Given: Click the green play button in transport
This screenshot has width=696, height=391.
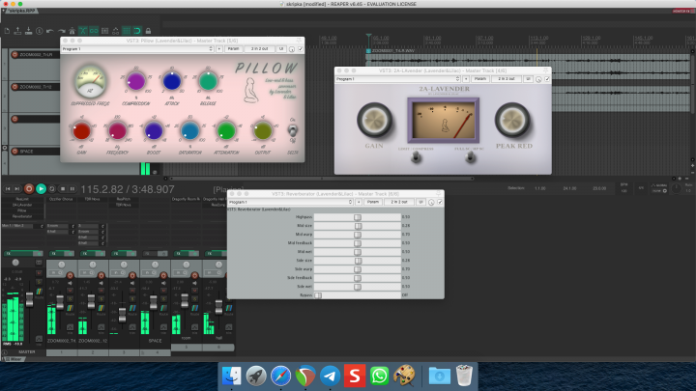Looking at the screenshot, I should (x=41, y=189).
